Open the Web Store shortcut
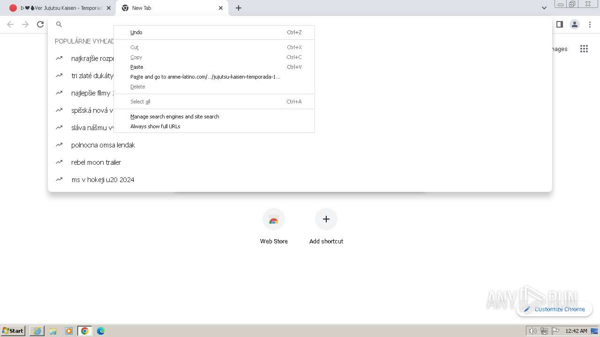 [274, 227]
